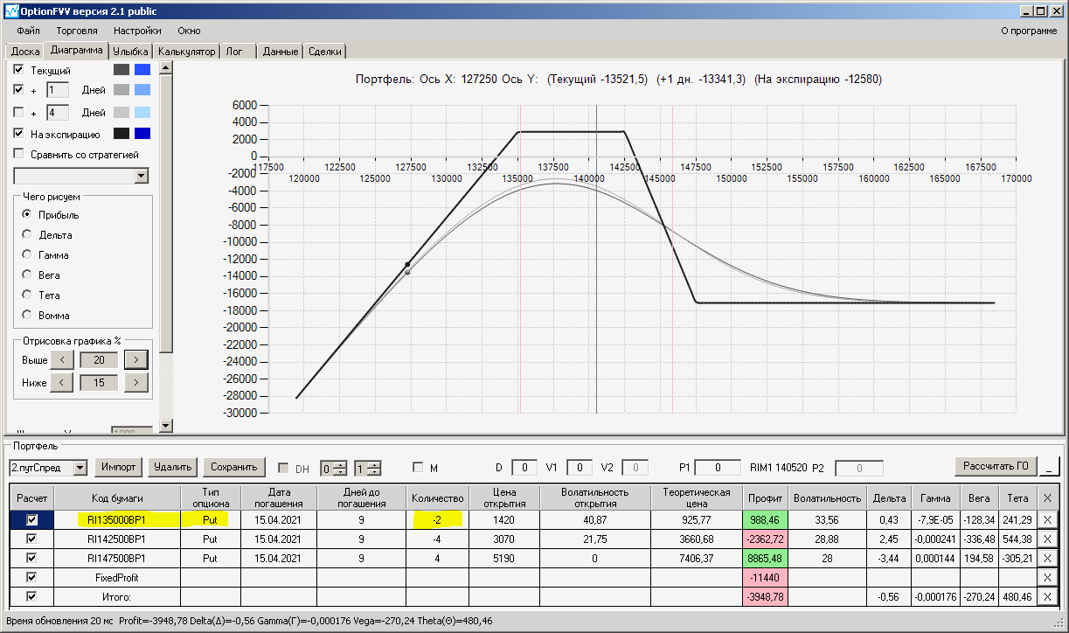Click the Рассчитать ГО button

click(996, 466)
